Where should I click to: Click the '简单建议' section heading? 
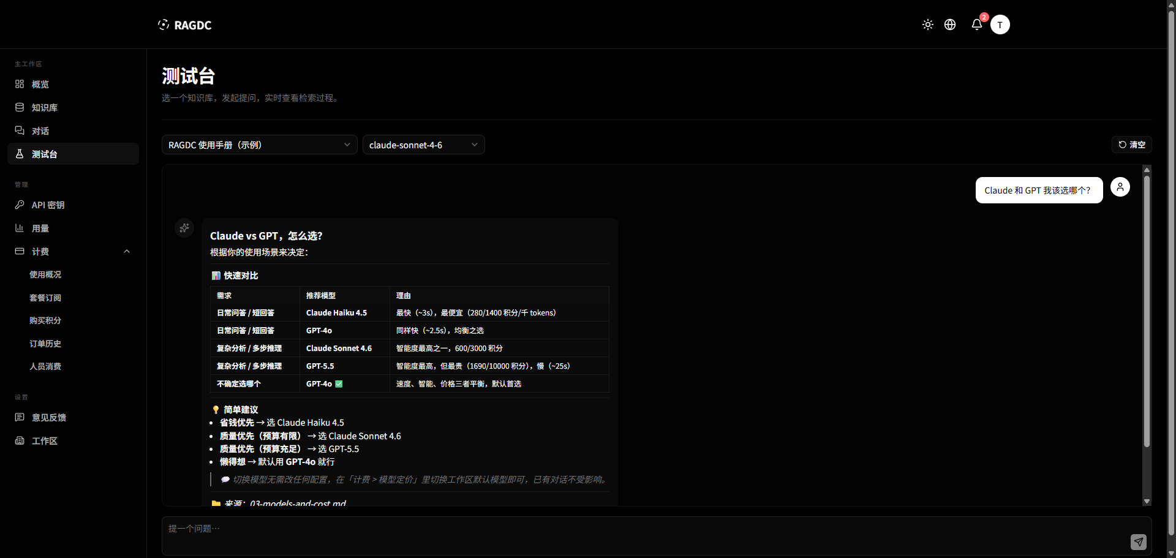235,410
